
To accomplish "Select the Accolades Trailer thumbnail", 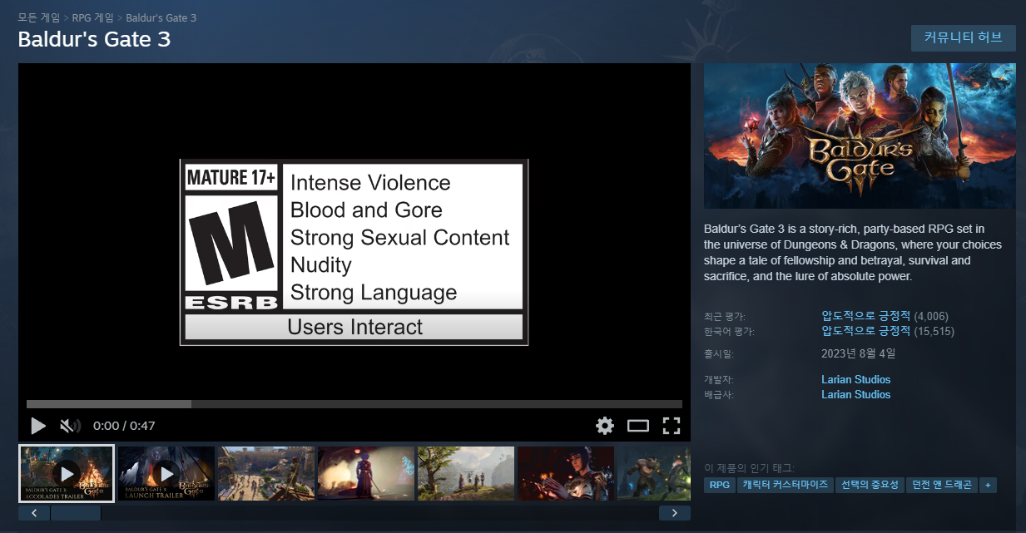I will (x=67, y=474).
